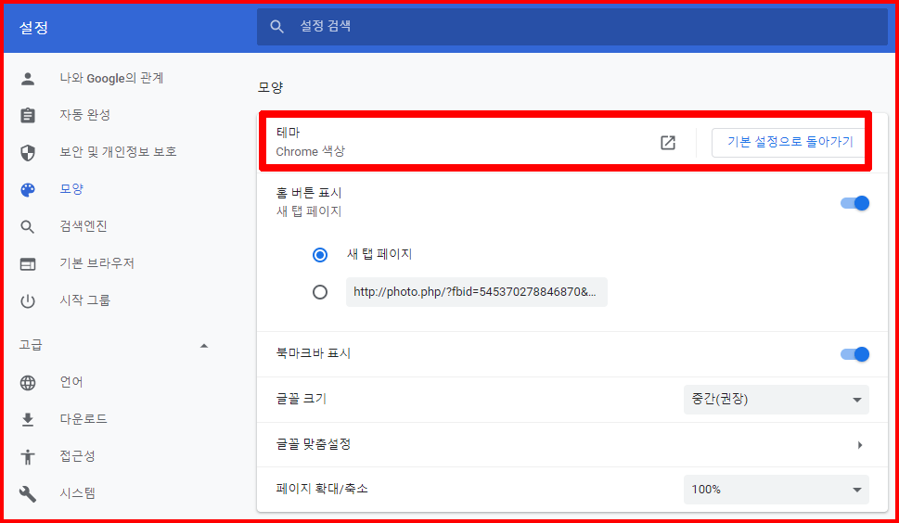This screenshot has height=523, width=899.
Task: Click the search magnifier icon in 설정 검색 bar
Action: (276, 26)
